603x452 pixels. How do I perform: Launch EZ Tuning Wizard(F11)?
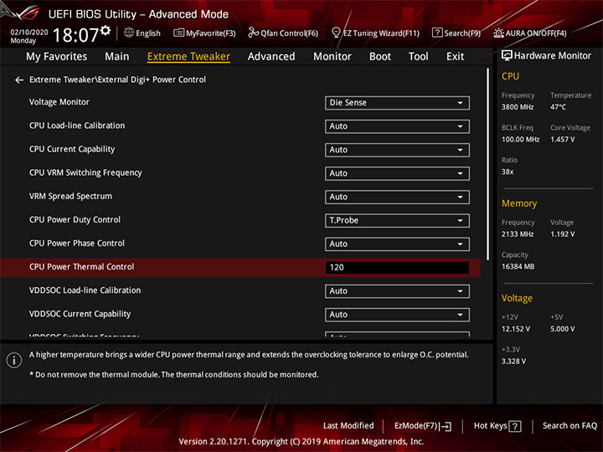click(375, 33)
